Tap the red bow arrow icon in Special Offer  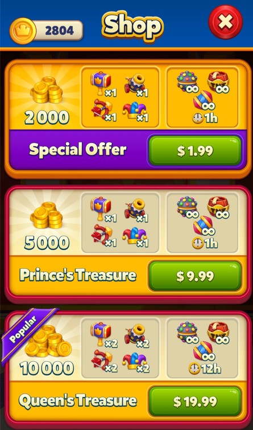click(x=102, y=109)
